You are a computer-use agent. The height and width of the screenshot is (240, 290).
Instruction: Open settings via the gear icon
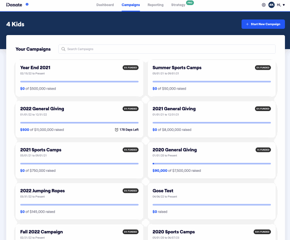(x=264, y=5)
